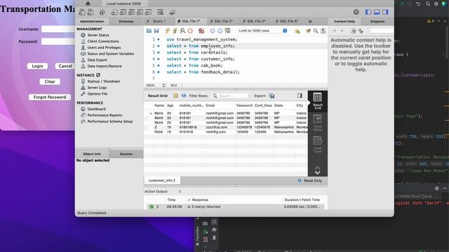Image resolution: width=449 pixels, height=252 pixels.
Task: Click the row arrow beside first Mohit row
Action: [152, 113]
